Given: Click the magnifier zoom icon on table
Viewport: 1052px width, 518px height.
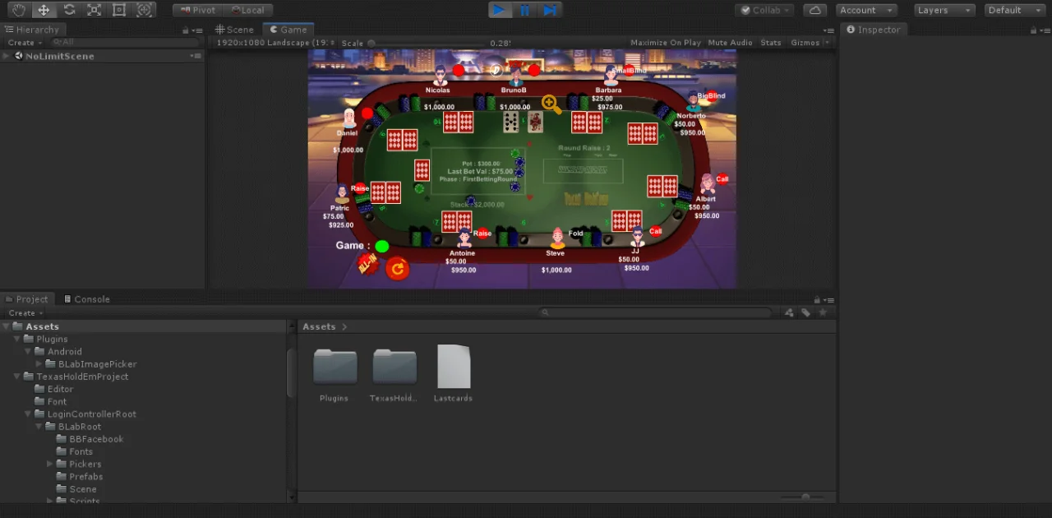Looking at the screenshot, I should [551, 104].
